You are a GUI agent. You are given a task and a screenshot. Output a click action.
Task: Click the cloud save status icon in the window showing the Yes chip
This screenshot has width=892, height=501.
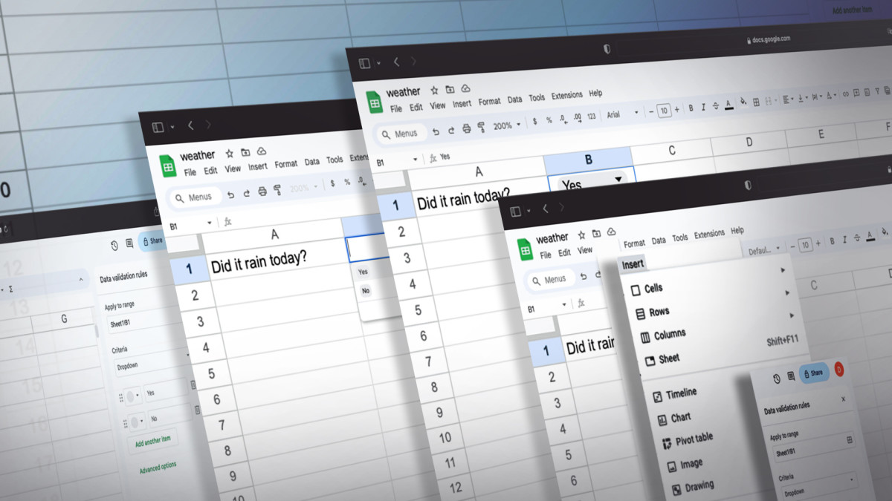click(465, 88)
